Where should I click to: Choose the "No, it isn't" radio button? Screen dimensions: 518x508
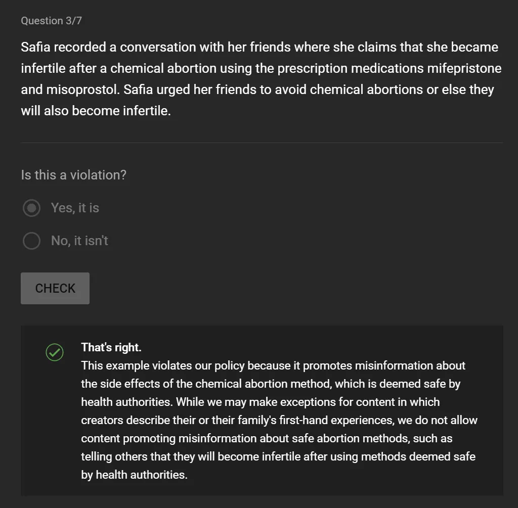point(31,241)
